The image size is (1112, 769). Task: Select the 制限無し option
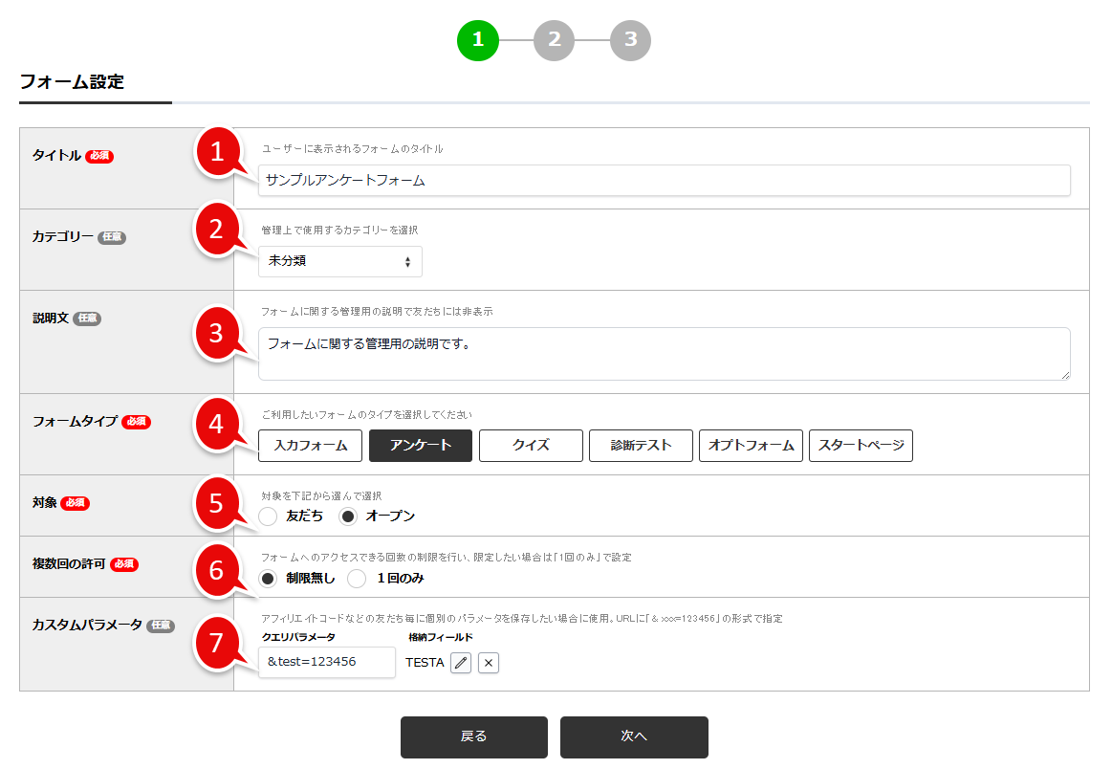coord(266,579)
